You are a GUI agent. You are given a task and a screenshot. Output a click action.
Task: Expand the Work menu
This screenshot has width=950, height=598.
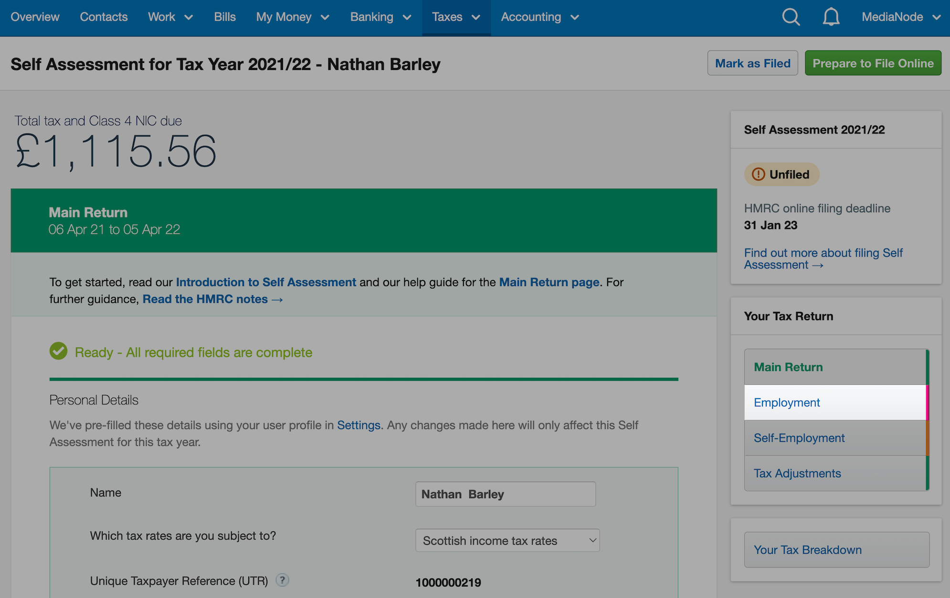[x=170, y=17]
